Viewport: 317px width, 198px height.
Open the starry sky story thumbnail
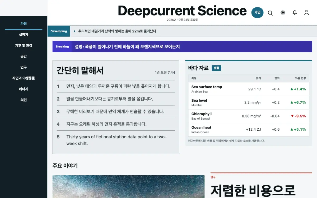(x=128, y=187)
